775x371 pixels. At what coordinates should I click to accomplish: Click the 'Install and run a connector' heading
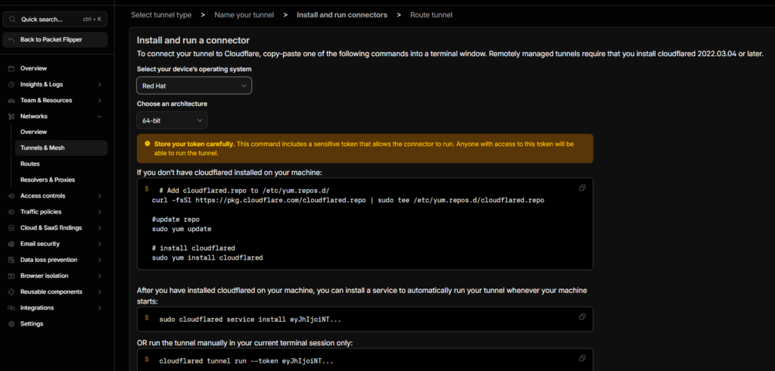click(x=193, y=40)
